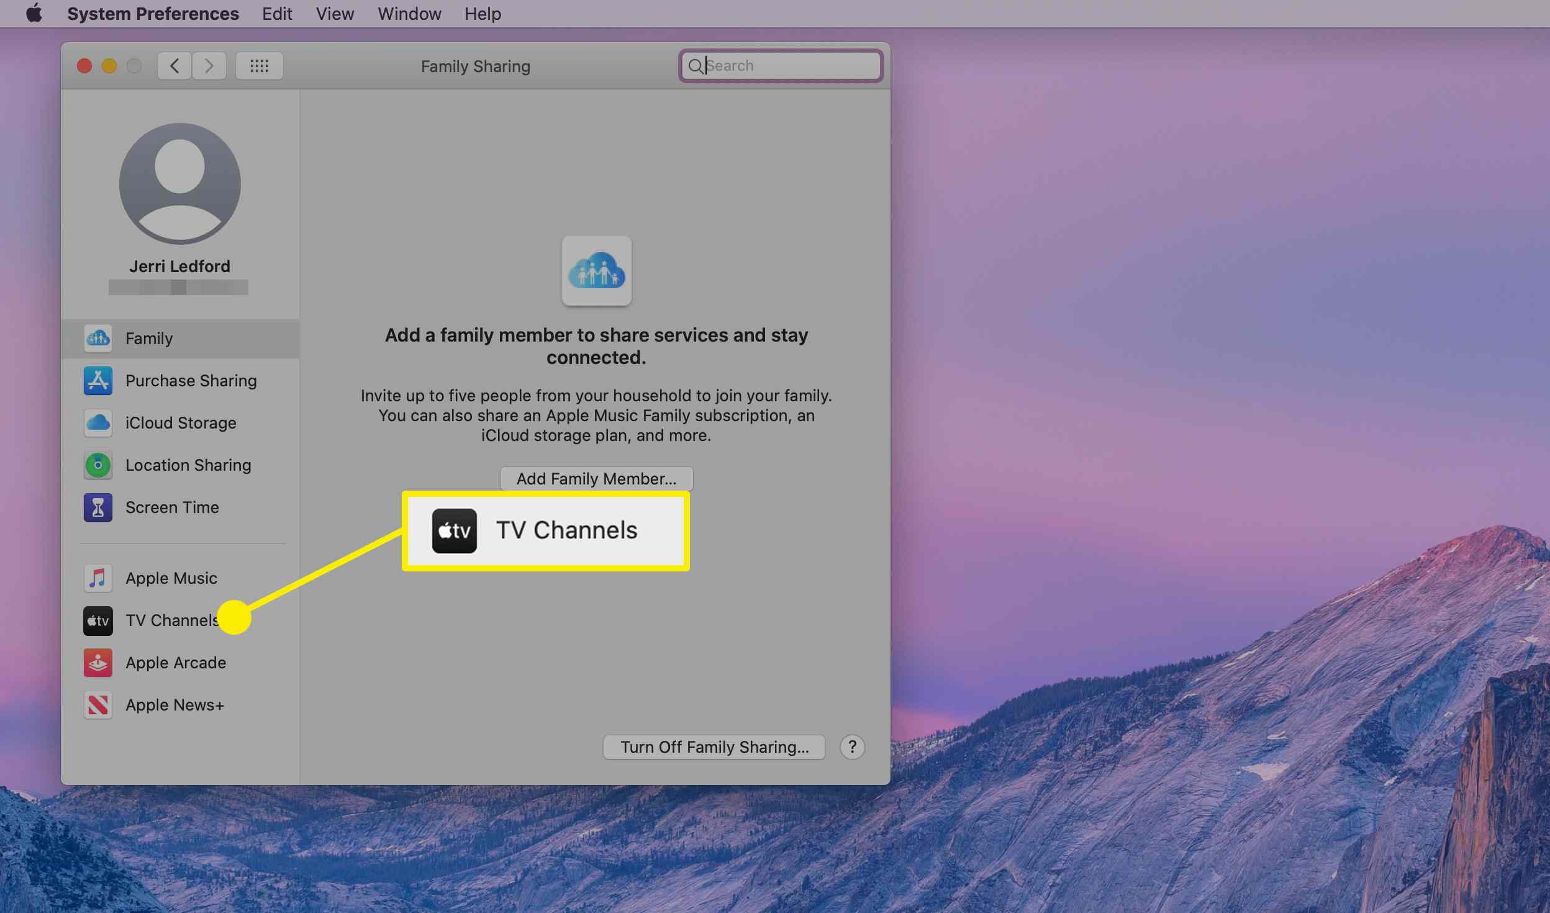Click the Apple Arcade joystick icon
The height and width of the screenshot is (913, 1550).
click(x=98, y=663)
